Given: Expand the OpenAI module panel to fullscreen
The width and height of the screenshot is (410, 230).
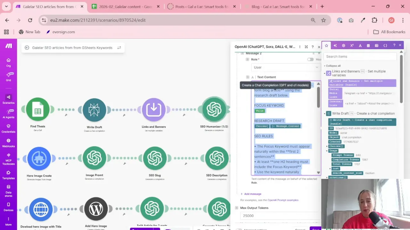Looking at the screenshot, I should [306, 47].
